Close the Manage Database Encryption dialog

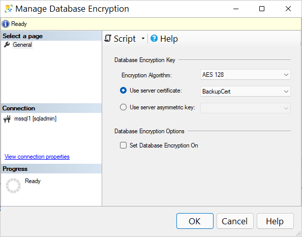pyautogui.click(x=288, y=9)
